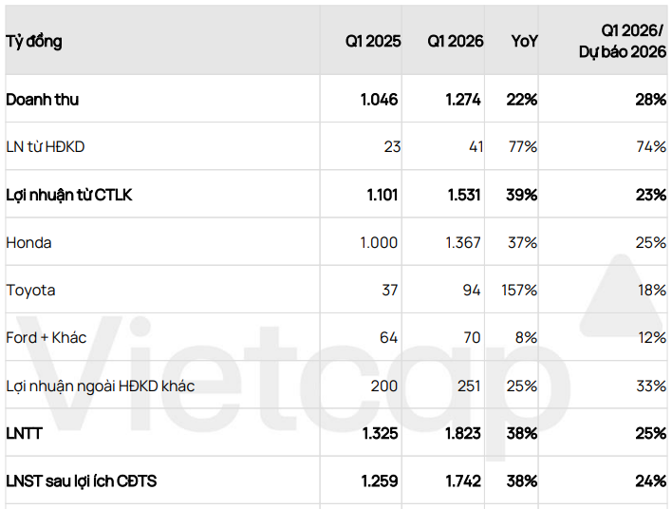Screen dimensions: 672x509
Task: Select LNTT Q1 2026 value 1.823
Action: click(x=463, y=434)
